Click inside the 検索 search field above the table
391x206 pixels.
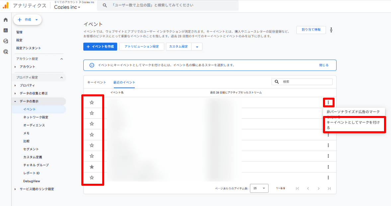302,81
